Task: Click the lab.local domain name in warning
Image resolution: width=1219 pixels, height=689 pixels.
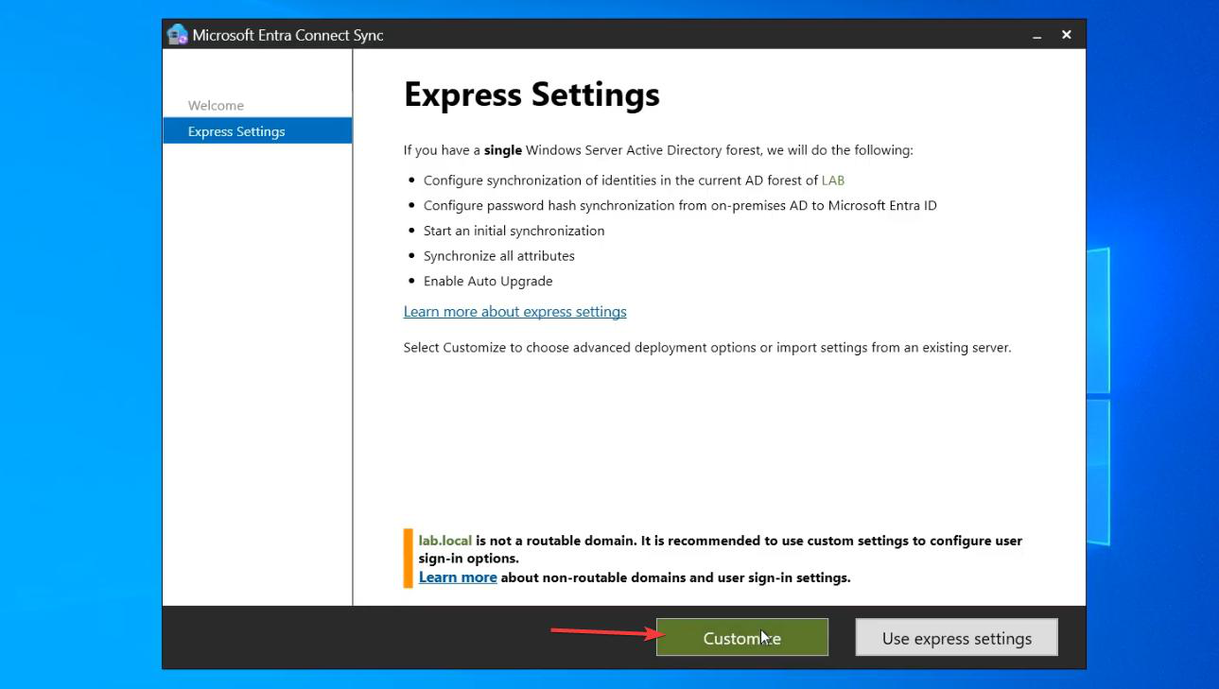Action: pos(445,541)
